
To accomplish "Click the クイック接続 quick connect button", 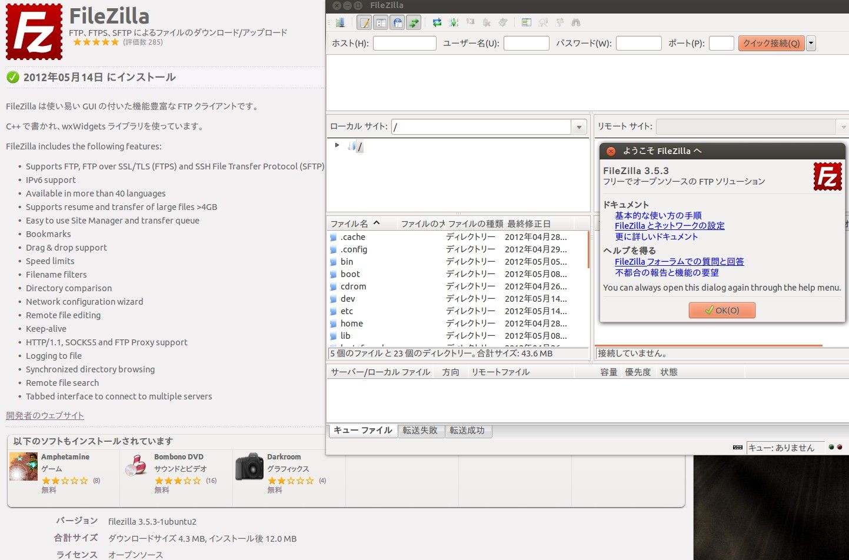I will [x=771, y=44].
